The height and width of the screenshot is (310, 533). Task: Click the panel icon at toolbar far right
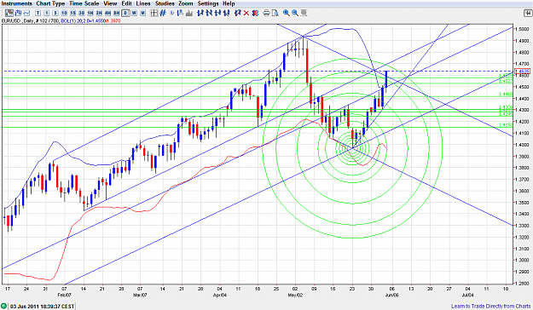pos(528,13)
